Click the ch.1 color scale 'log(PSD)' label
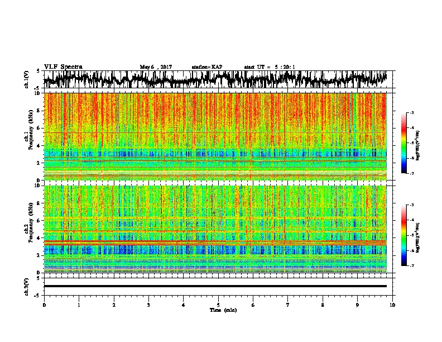Viewport: 442px width, 342px height. 418,145
